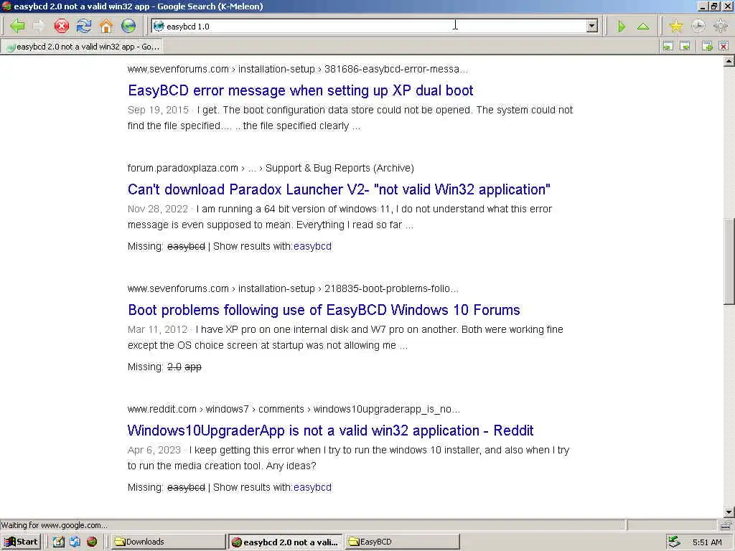Click the 'Nov 28, 2022' result date

[157, 209]
